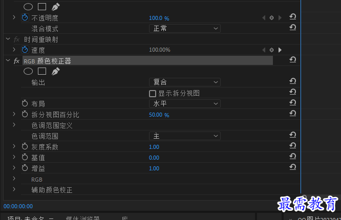The image size is (341, 220).
Task: Expand 灰度系数 property
Action: tap(14, 146)
